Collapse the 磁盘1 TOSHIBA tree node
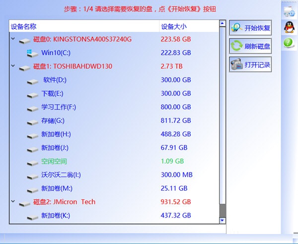 click(13, 66)
